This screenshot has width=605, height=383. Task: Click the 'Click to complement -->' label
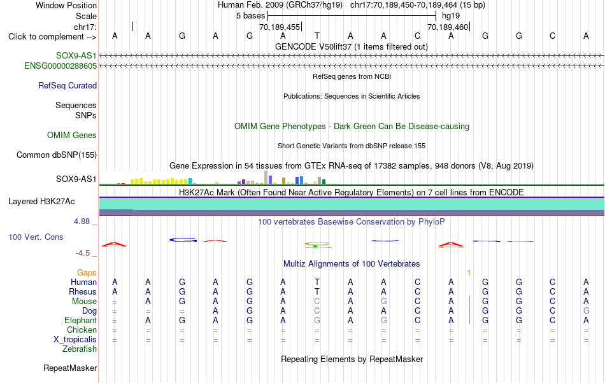52,37
